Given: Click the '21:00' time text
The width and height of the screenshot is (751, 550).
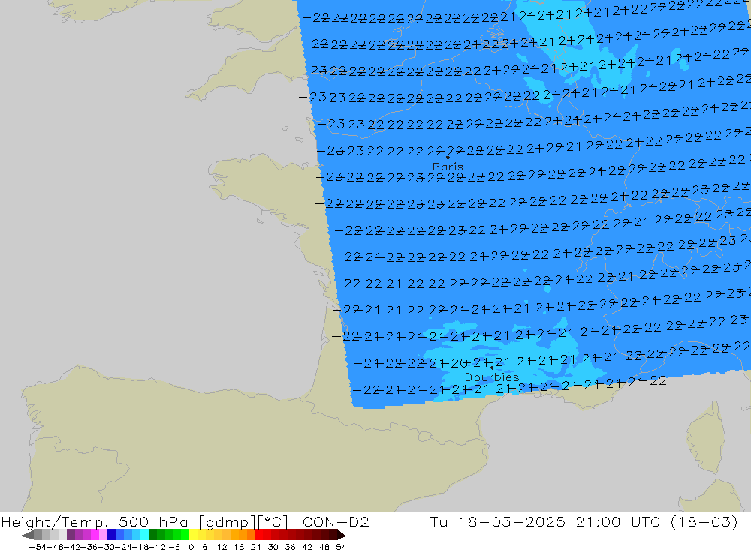Looking at the screenshot, I should [599, 521].
